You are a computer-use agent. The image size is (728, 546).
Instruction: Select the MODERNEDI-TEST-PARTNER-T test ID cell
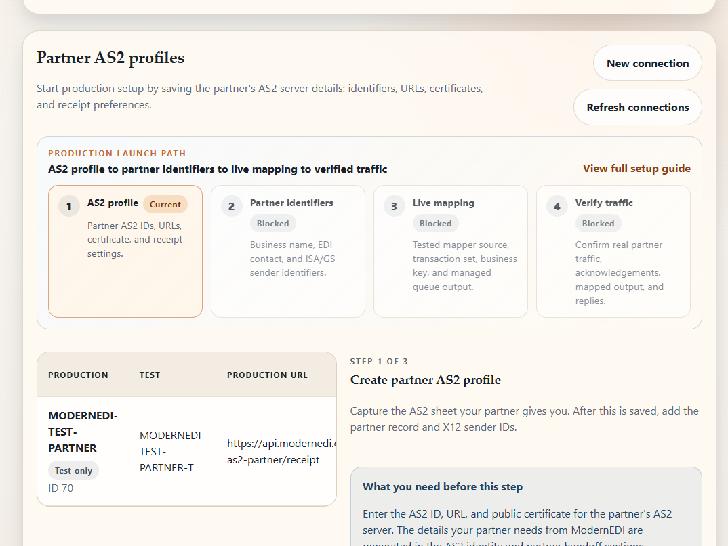[x=172, y=451]
